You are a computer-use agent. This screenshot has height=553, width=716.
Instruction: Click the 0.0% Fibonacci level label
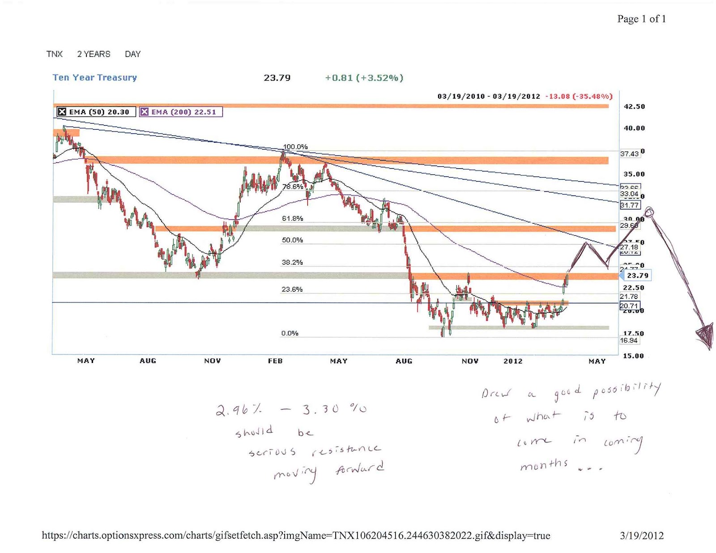[290, 332]
